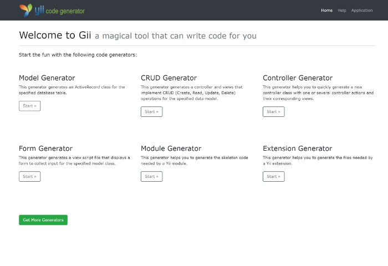This screenshot has height=266, width=388.
Task: Click the Model Generator heading
Action: coord(47,78)
